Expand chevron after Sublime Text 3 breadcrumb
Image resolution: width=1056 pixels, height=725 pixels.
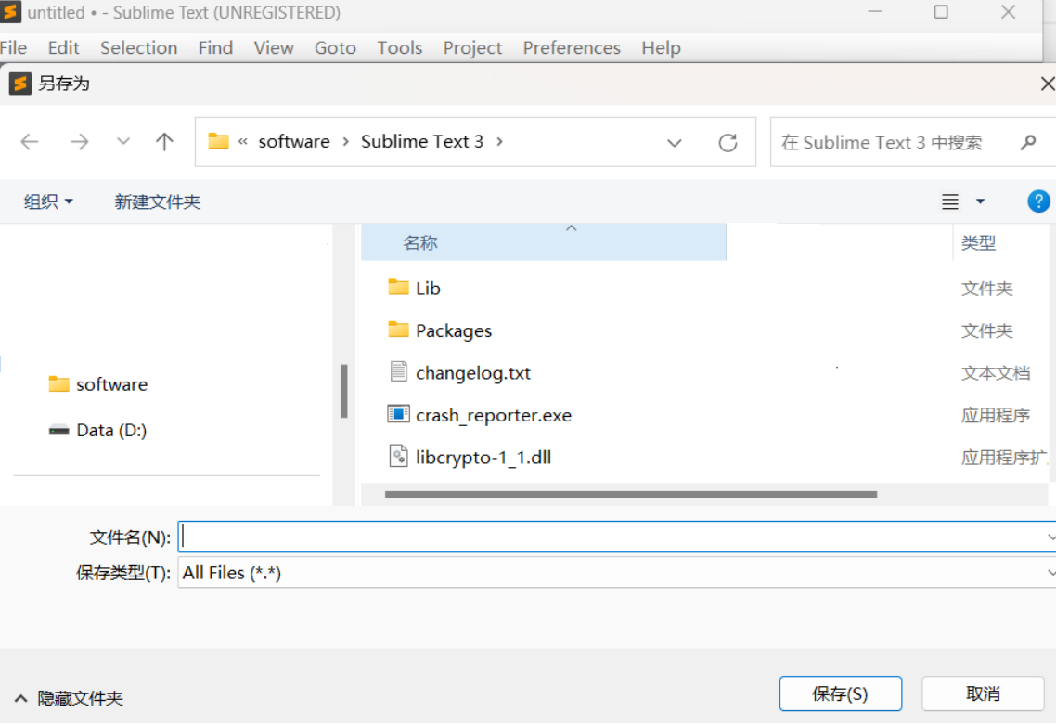tap(500, 141)
